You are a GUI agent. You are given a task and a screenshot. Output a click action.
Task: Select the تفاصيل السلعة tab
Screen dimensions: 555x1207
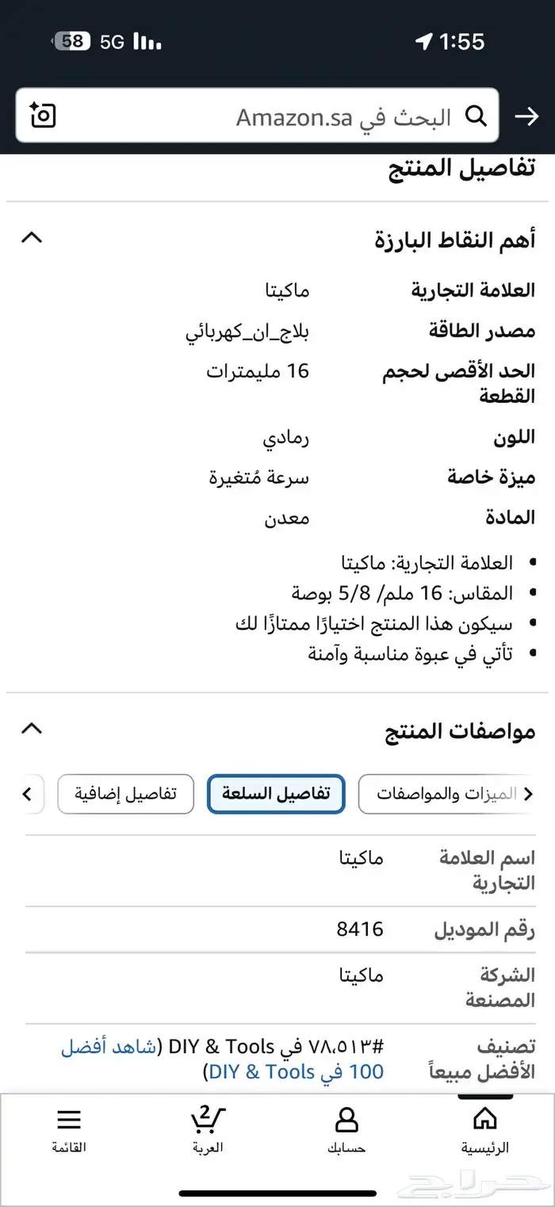click(276, 794)
